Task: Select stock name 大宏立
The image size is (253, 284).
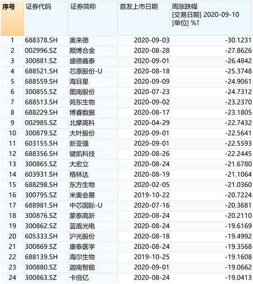Action: (x=79, y=164)
